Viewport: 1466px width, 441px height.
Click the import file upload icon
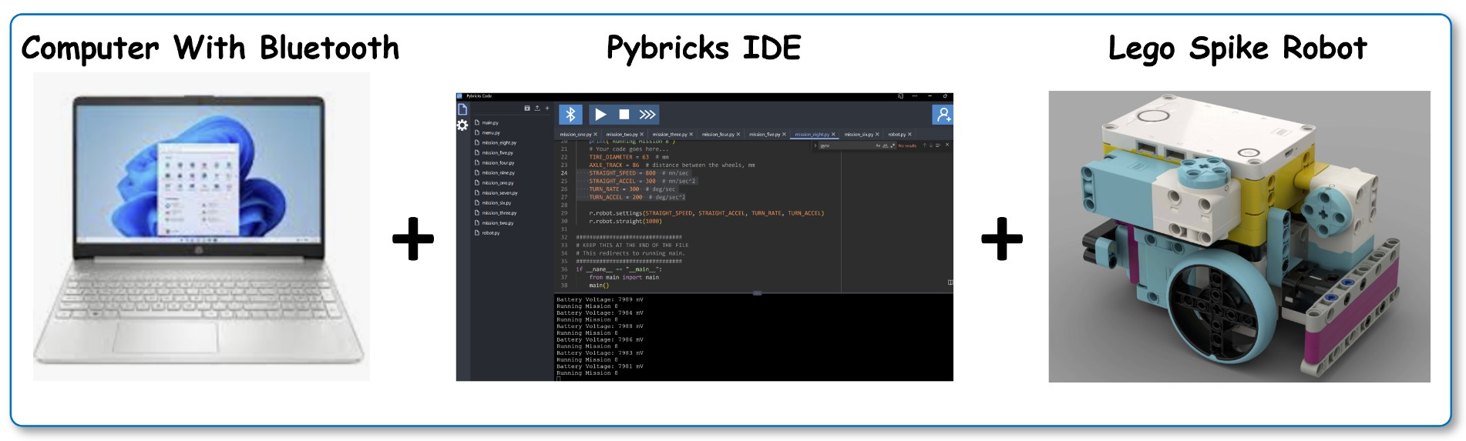537,109
